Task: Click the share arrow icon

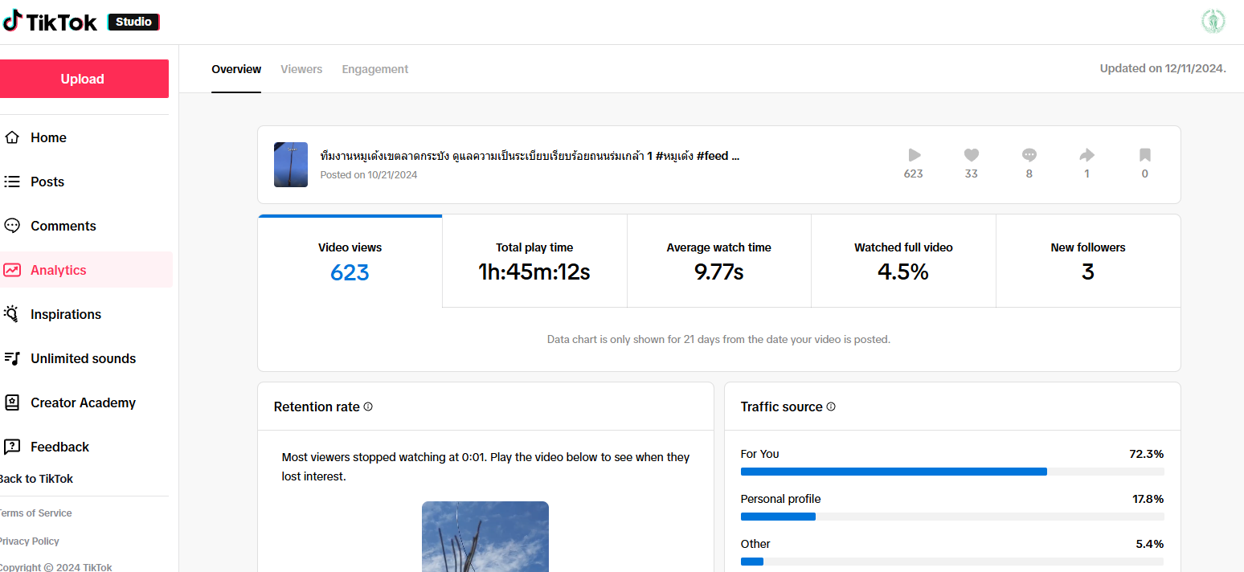Action: [x=1087, y=155]
